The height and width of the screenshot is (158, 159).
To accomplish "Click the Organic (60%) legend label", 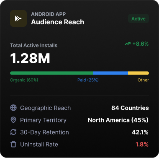I will coord(24,80).
